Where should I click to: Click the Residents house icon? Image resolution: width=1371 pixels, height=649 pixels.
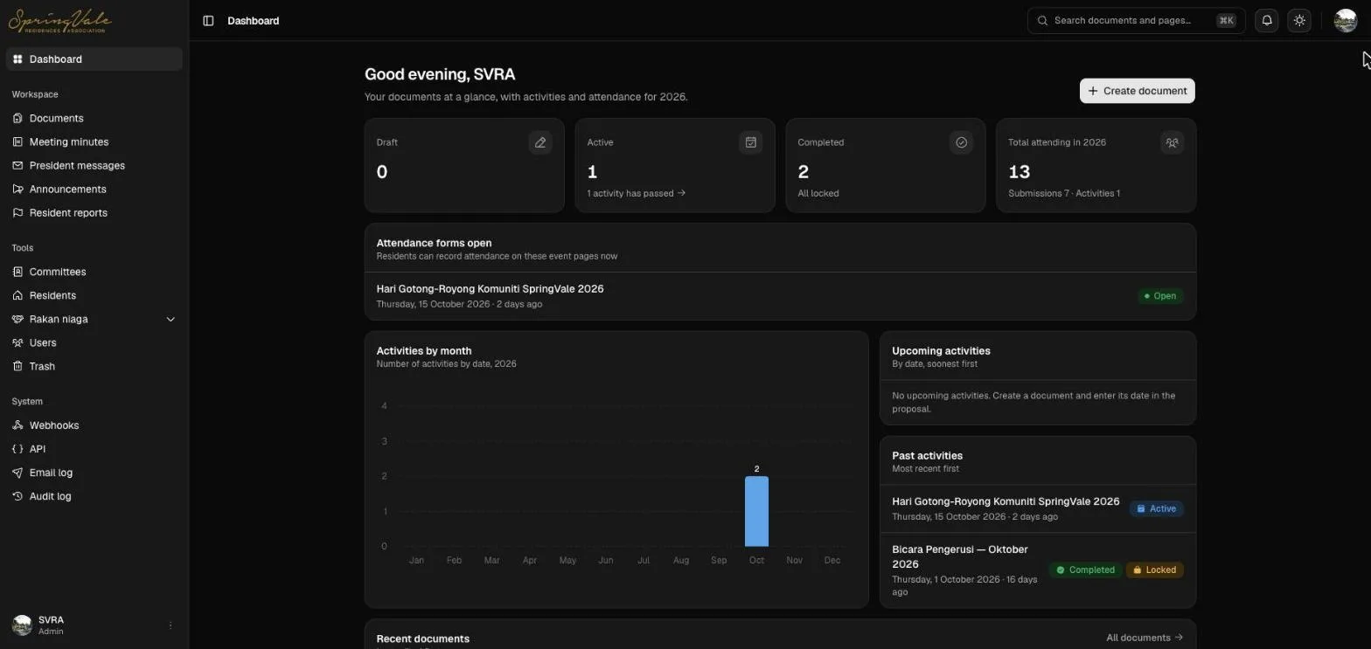pyautogui.click(x=17, y=295)
